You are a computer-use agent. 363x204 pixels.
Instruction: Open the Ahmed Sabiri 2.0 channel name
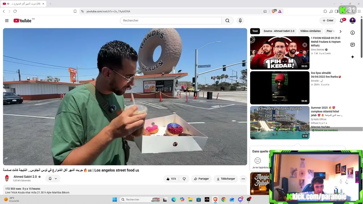tap(25, 177)
